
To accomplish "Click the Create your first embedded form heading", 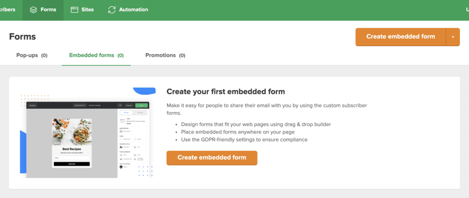I will tap(226, 91).
